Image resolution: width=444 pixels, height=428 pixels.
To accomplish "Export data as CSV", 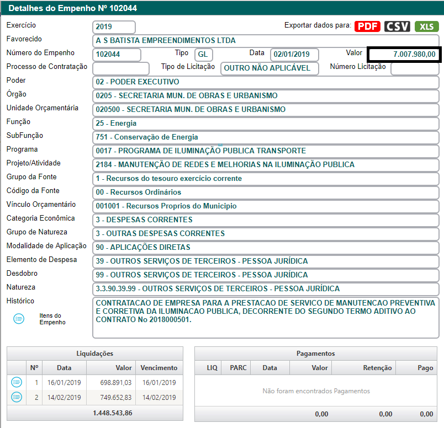I will point(397,26).
